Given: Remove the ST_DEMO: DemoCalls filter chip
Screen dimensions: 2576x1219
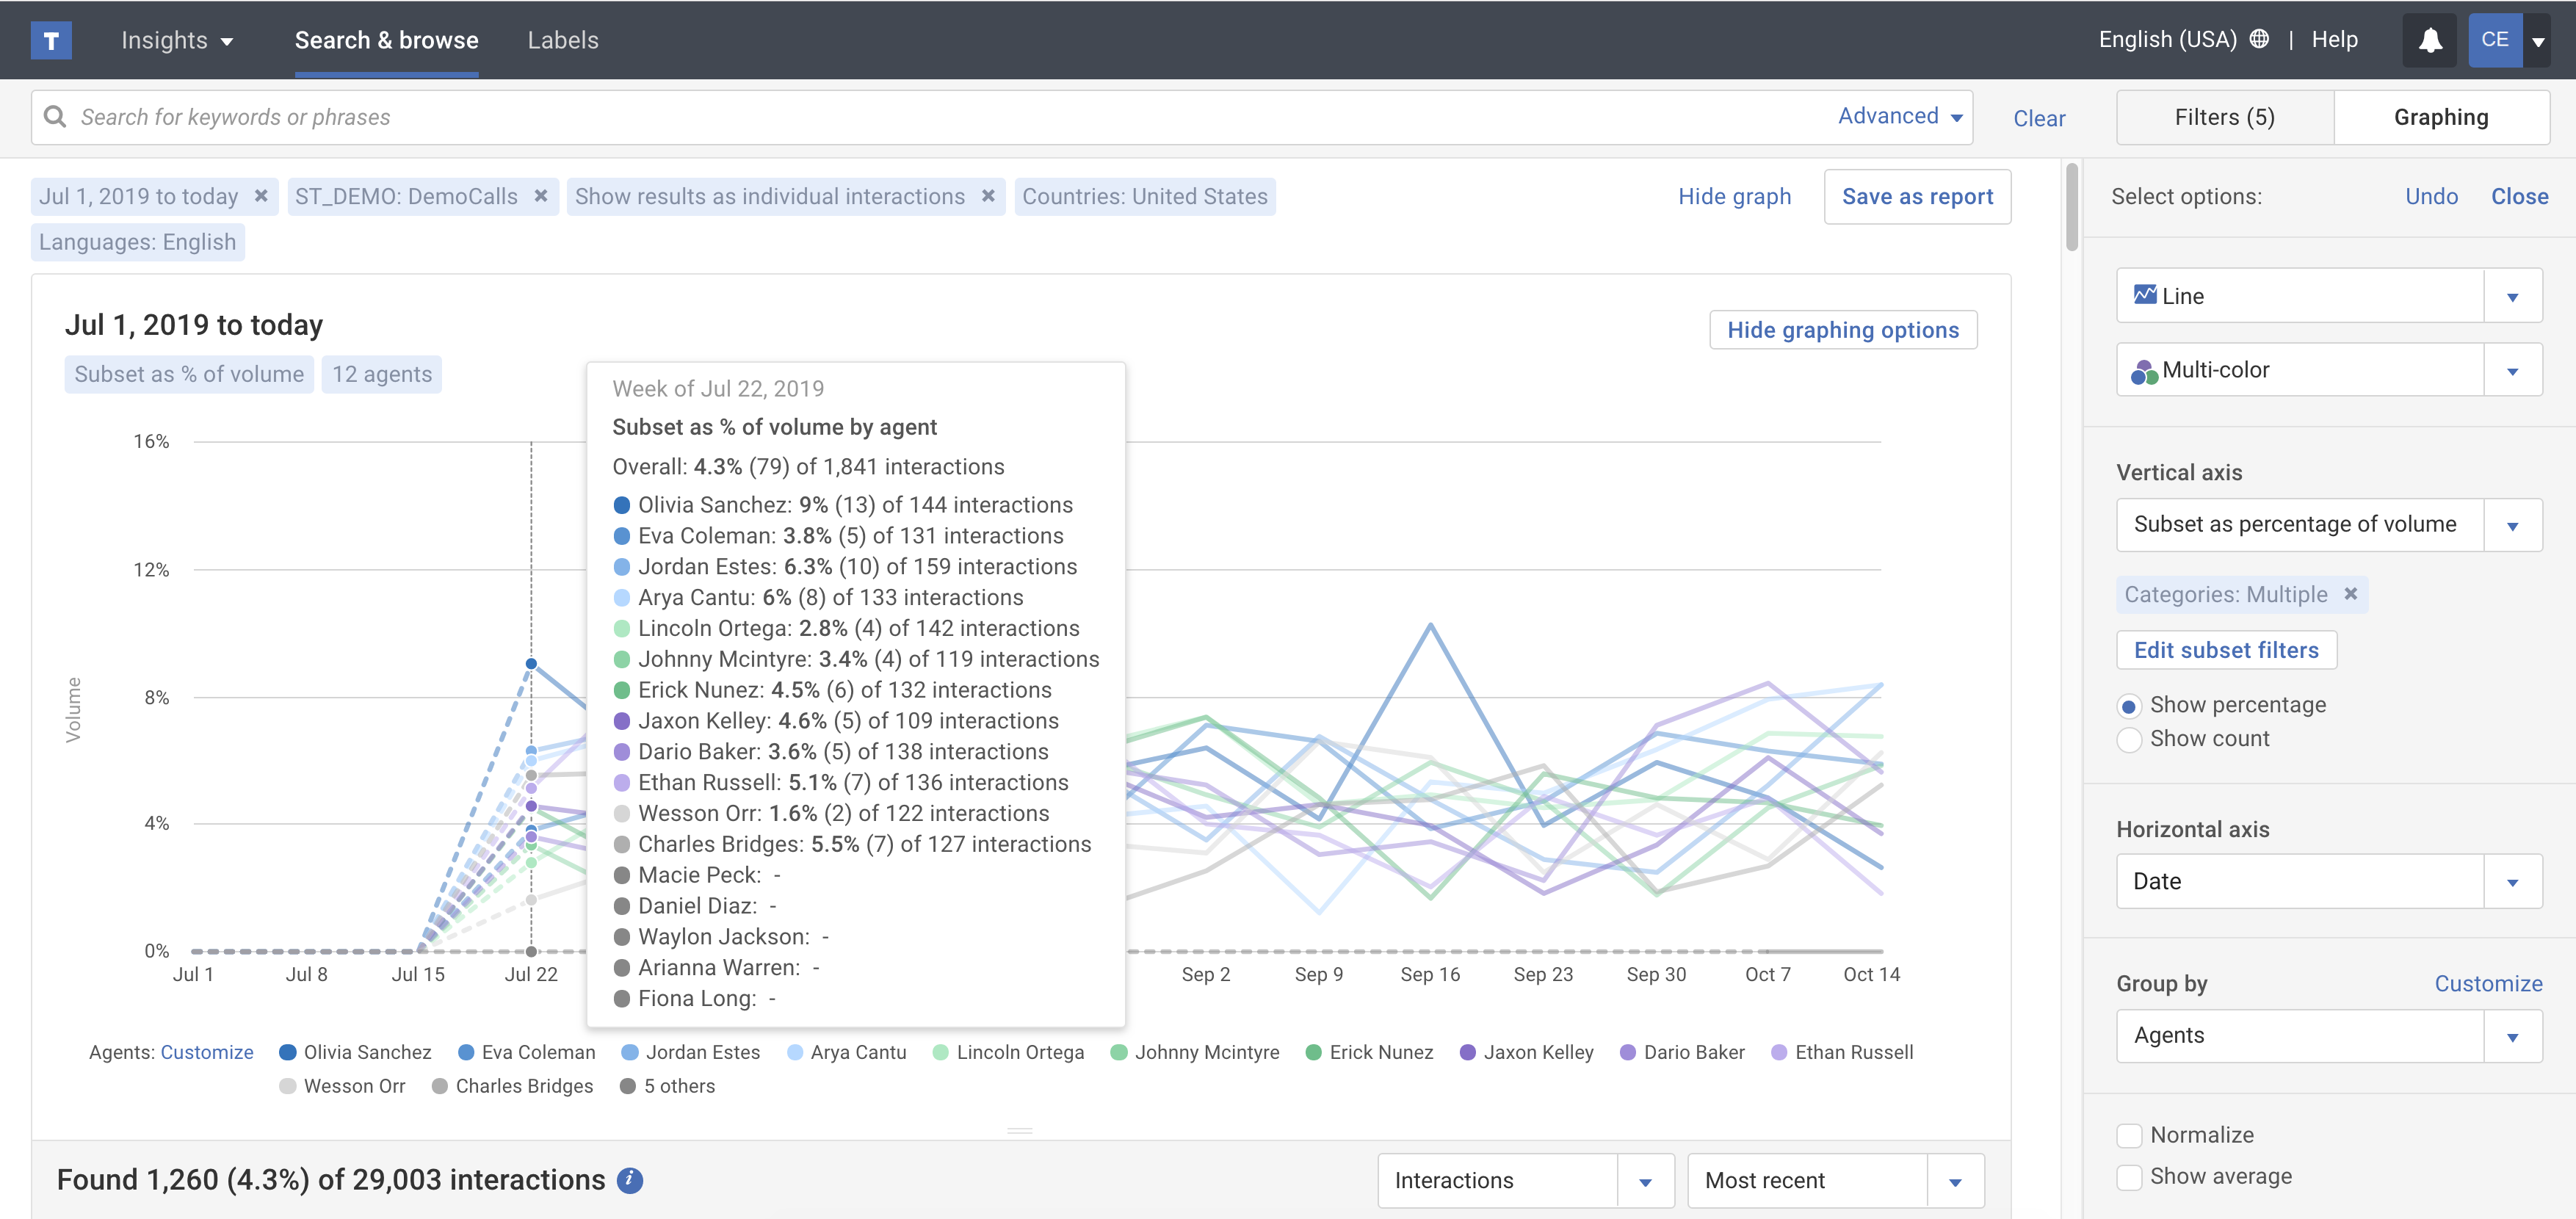Looking at the screenshot, I should coord(541,196).
